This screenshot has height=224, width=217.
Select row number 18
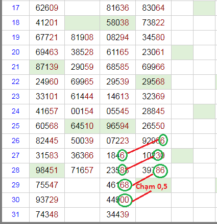point(16,22)
